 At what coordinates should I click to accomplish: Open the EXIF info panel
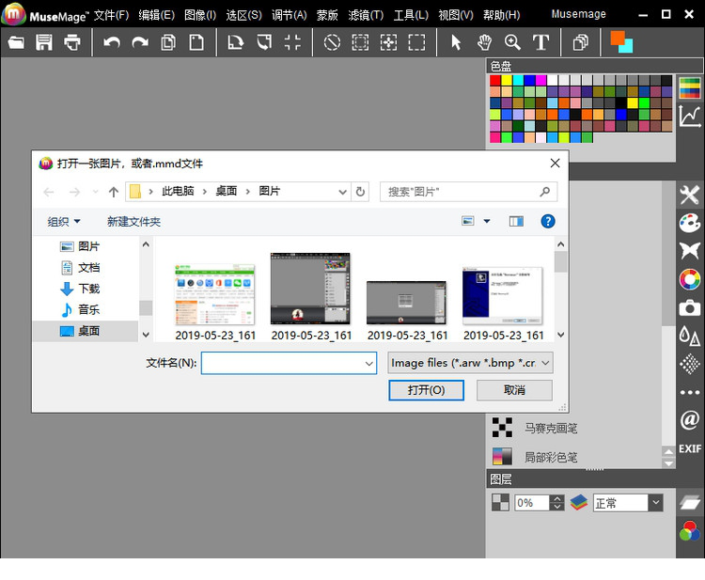(x=690, y=448)
